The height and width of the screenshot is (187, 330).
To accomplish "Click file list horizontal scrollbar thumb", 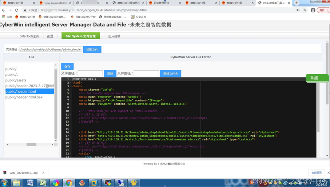I will [31, 144].
